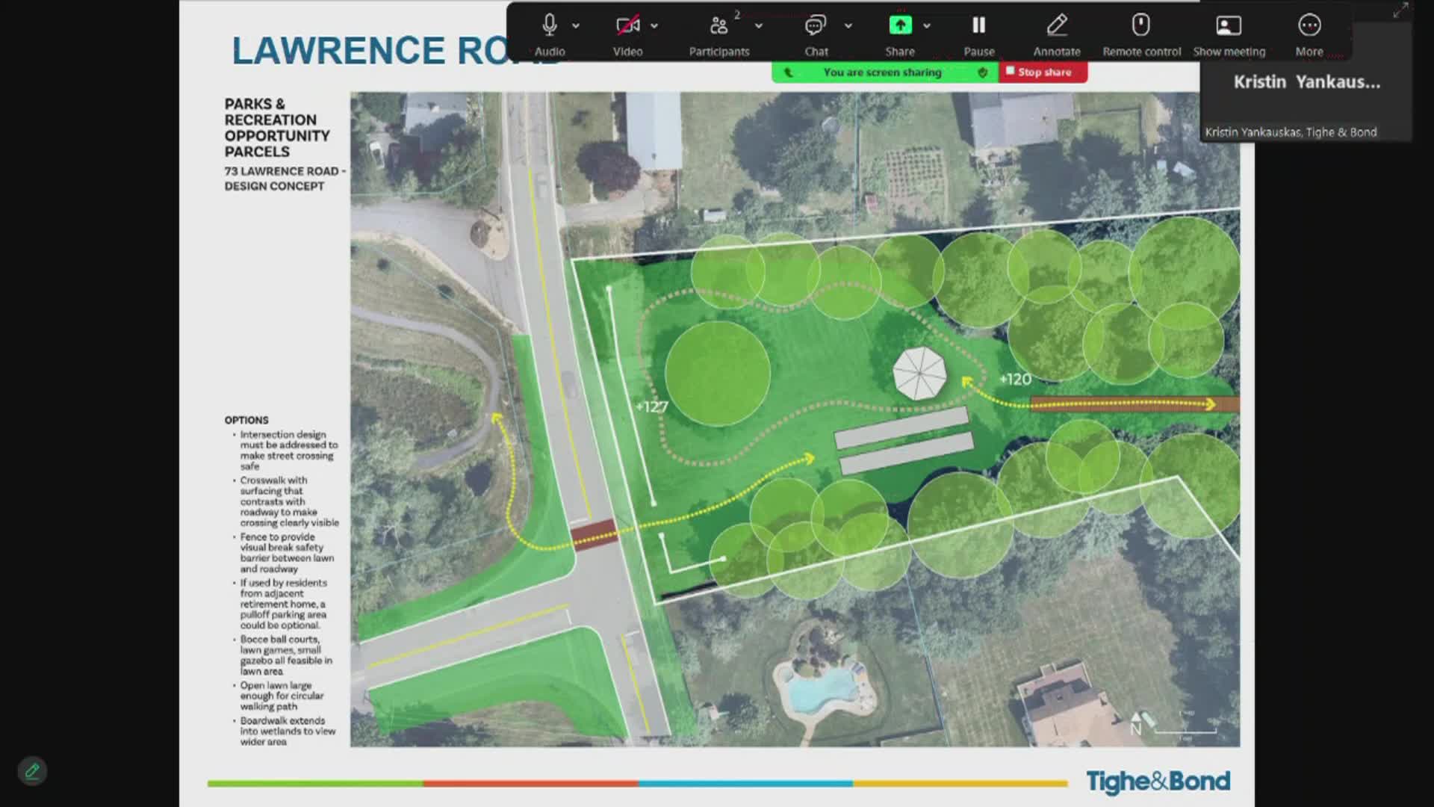The image size is (1434, 807).
Task: Click the green pencil annotation button
Action: coord(32,770)
